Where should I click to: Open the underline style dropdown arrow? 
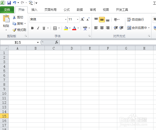tap(48, 28)
